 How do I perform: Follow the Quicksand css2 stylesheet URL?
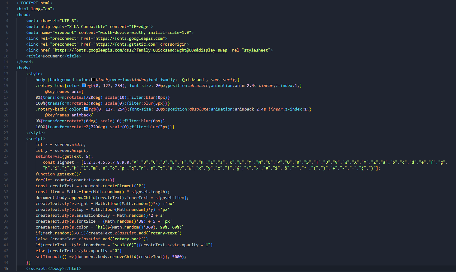tap(141, 50)
